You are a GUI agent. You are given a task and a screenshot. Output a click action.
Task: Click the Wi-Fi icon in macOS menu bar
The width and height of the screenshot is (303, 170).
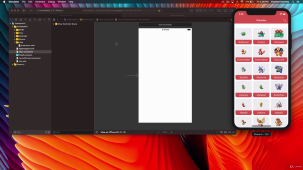[x=242, y=2]
